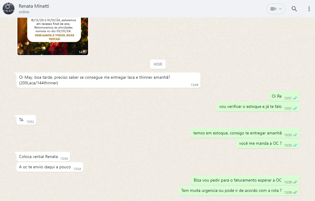Open Renata Minatti's profile picture
The image size is (315, 201).
[x=9, y=9]
